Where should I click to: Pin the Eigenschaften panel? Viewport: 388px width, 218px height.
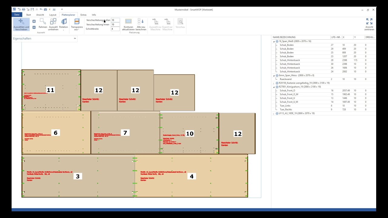coord(75,38)
